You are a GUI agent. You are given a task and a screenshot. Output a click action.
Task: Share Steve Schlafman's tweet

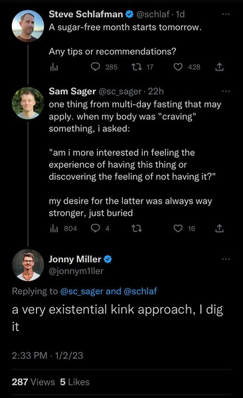219,67
